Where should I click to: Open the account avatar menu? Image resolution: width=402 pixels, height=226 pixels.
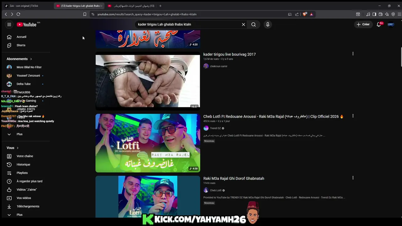click(x=391, y=24)
